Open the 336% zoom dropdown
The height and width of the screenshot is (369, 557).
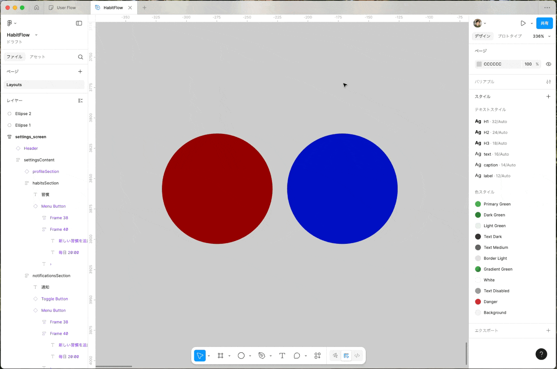coord(541,36)
